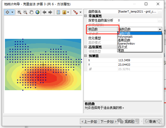Click the 取消 button
Screen dimensions: 166x128
pos(153,121)
